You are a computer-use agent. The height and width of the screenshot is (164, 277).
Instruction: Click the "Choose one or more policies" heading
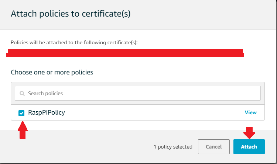52,72
